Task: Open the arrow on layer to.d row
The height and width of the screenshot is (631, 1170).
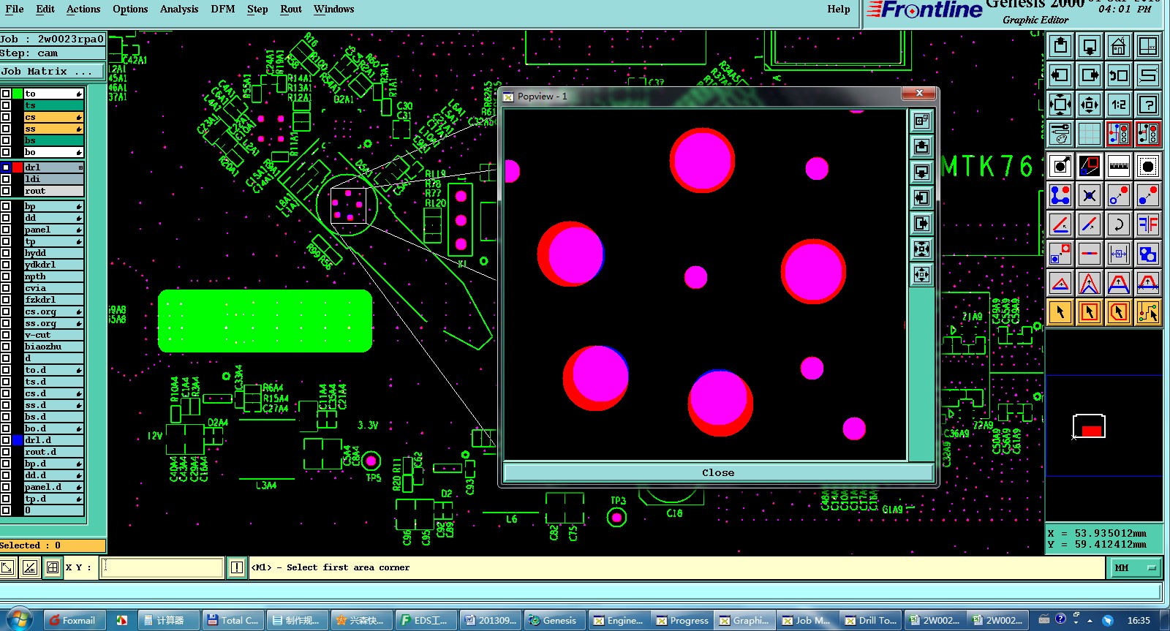Action: 79,370
